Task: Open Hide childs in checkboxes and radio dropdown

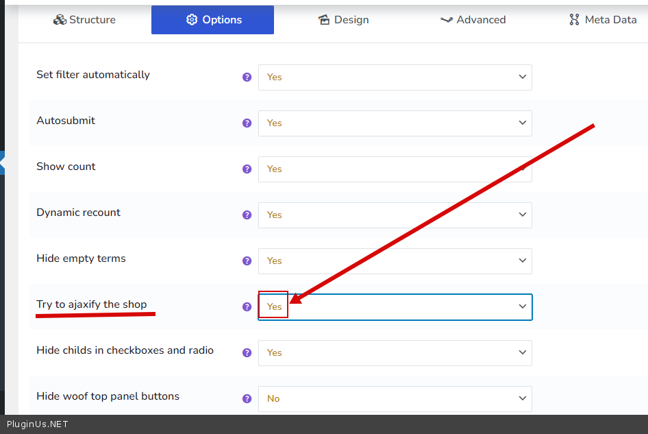Action: [x=395, y=353]
